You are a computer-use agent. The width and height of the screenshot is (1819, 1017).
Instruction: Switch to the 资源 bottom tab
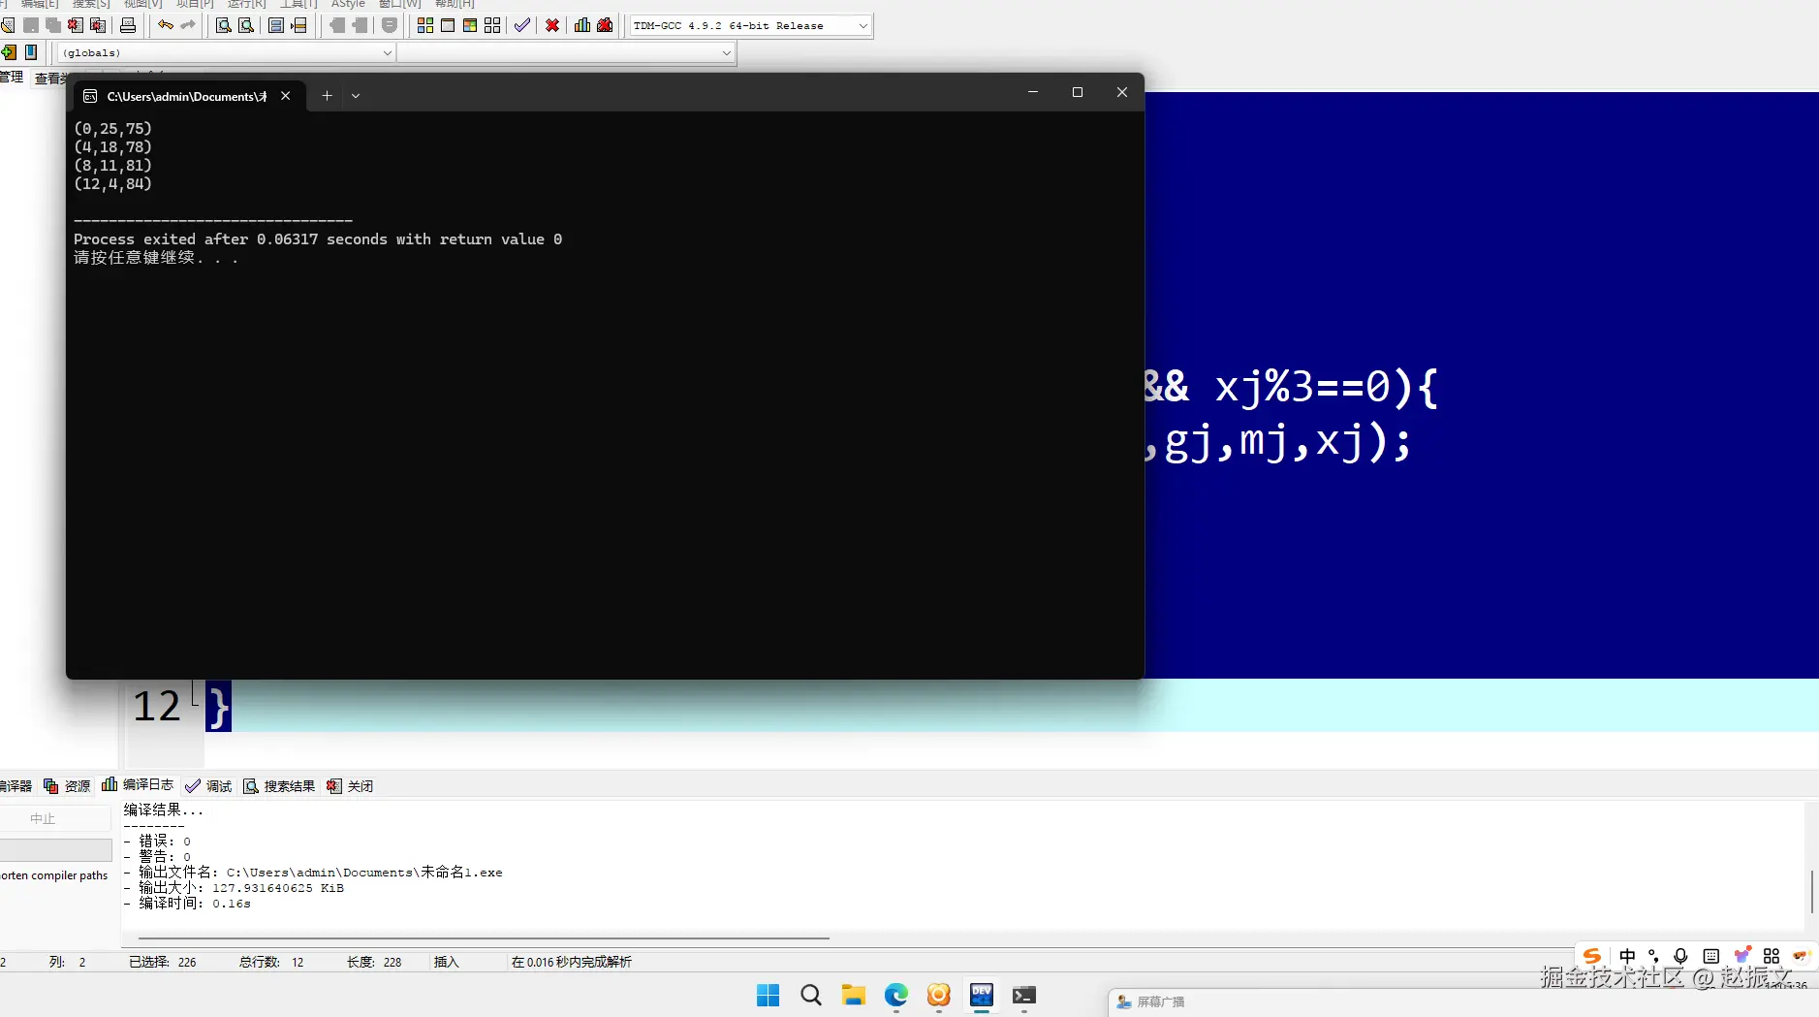click(67, 786)
